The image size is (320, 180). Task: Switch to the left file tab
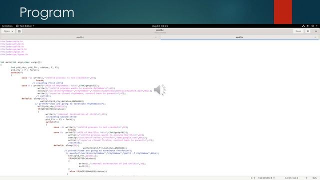(x=80, y=37)
